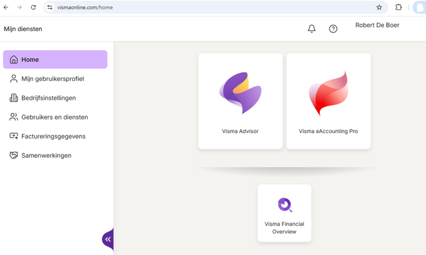
Task: Launch the Visma Advisor purple logo
Action: [x=240, y=93]
